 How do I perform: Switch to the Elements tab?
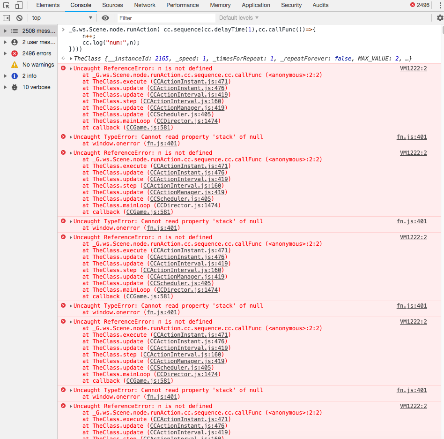48,5
